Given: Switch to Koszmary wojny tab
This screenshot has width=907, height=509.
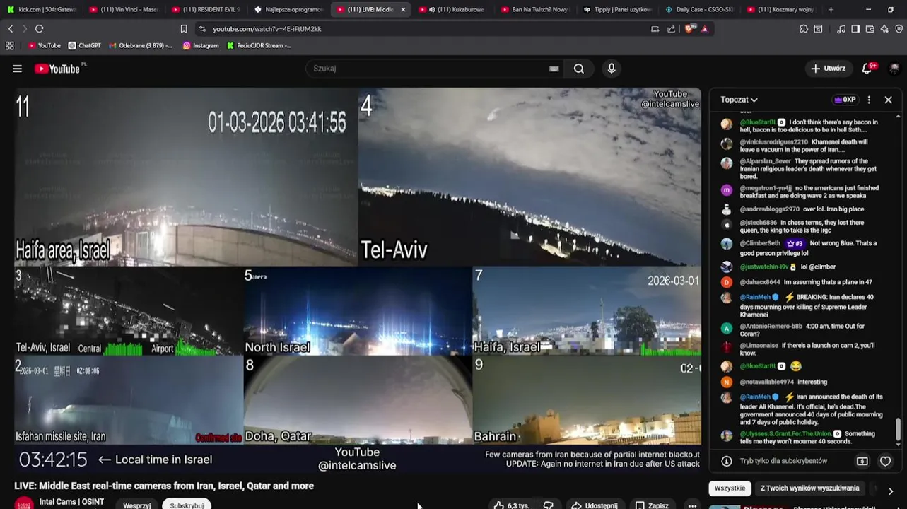Looking at the screenshot, I should pyautogui.click(x=781, y=10).
